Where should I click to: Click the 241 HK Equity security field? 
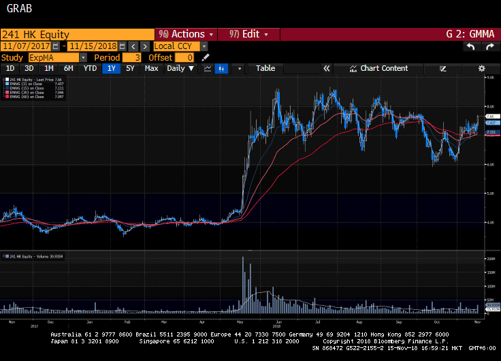[x=78, y=35]
